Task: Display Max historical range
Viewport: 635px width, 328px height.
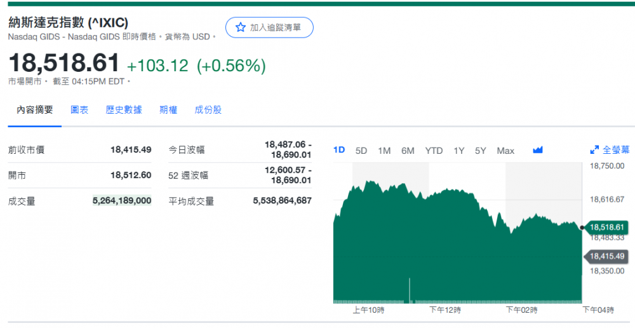Action: (505, 151)
